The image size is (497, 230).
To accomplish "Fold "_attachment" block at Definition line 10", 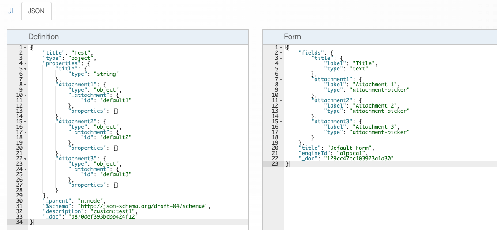I will click(25, 95).
